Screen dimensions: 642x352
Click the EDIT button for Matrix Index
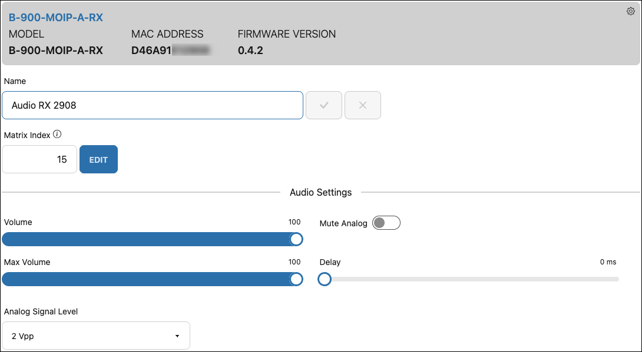[x=98, y=159]
